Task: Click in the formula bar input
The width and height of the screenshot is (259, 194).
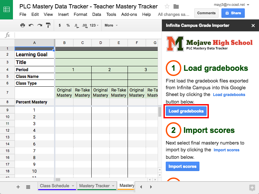Action: click(x=88, y=35)
